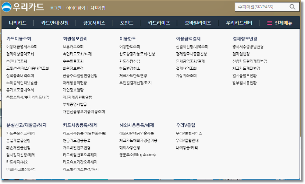Open 카드분실신고/해제

20,133
